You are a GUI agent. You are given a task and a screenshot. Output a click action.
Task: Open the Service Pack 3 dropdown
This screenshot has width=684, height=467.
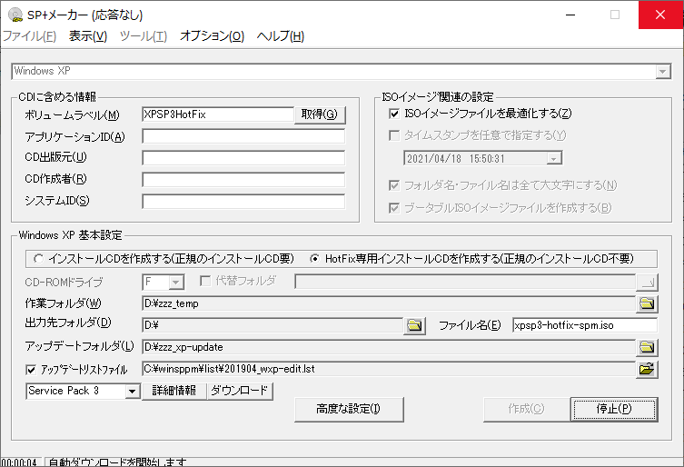[133, 391]
